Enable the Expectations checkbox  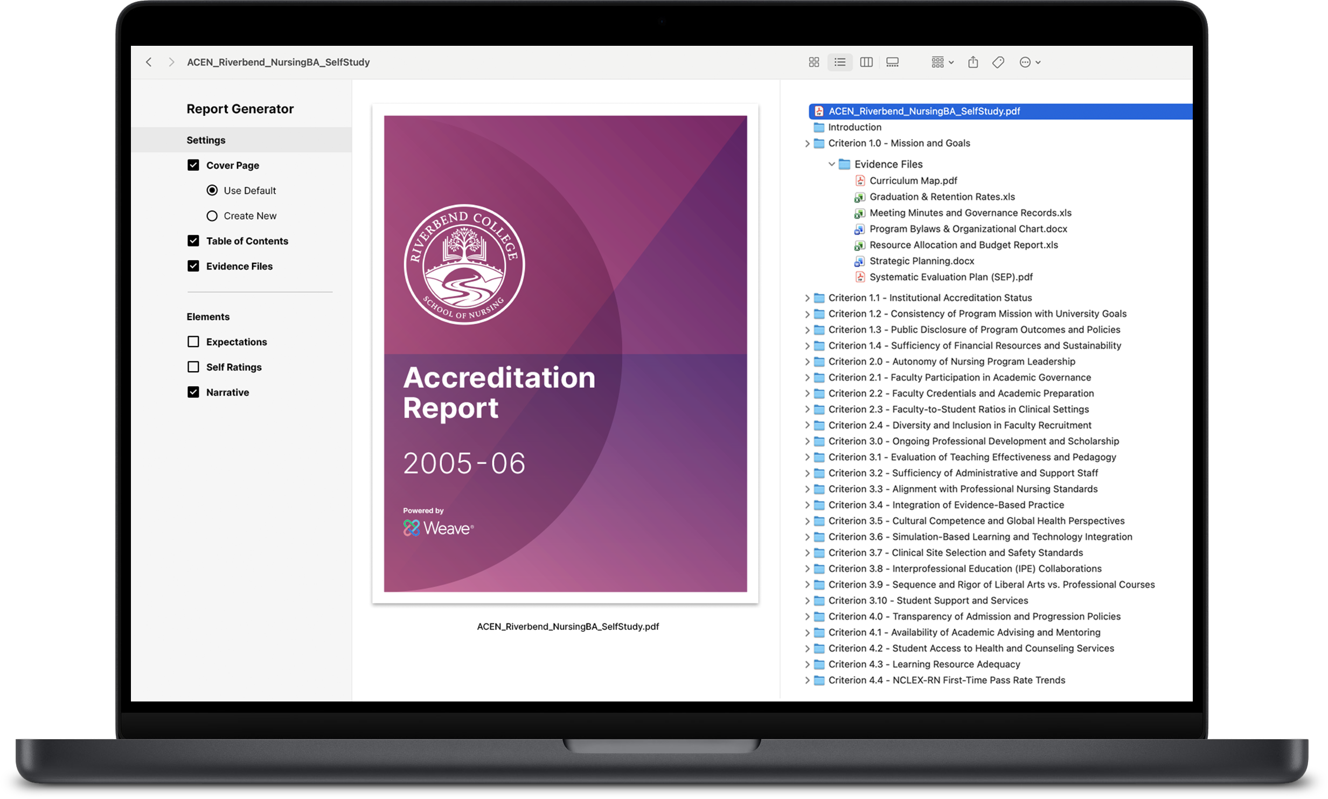point(193,342)
